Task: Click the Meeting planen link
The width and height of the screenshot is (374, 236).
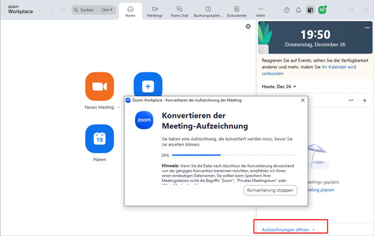Action: click(320, 190)
